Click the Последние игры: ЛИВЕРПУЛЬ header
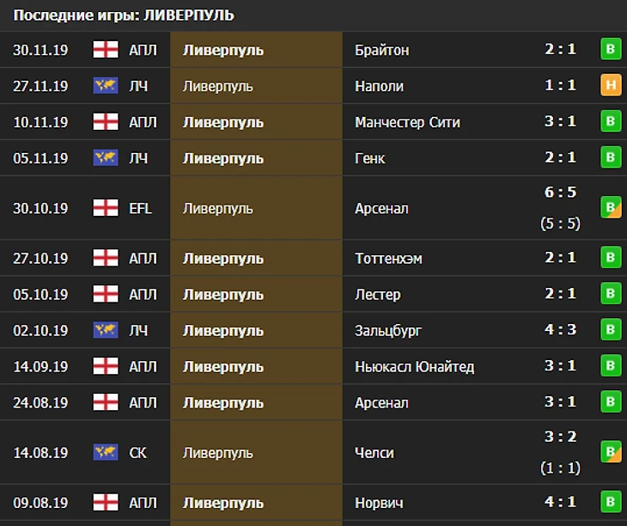The image size is (627, 526). click(124, 15)
